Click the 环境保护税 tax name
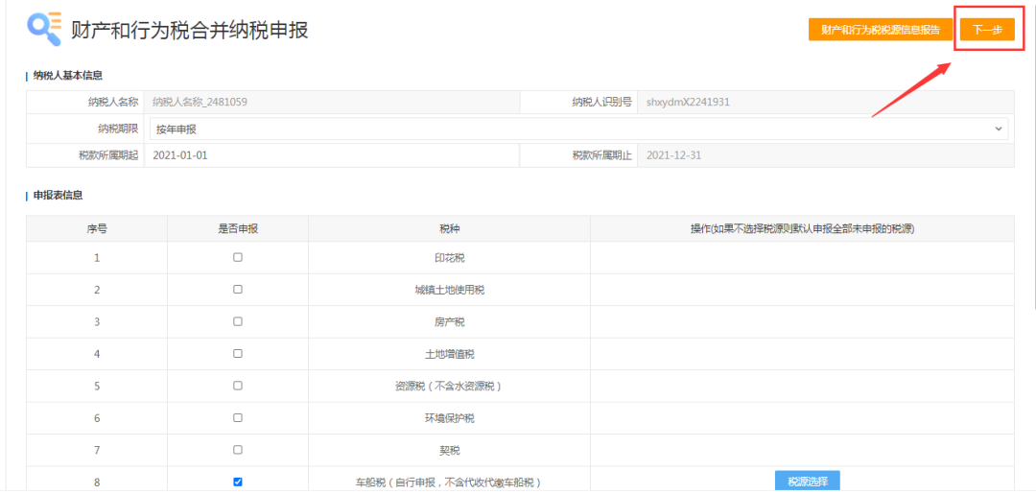Viewport: 1036px width, 494px height. click(449, 418)
